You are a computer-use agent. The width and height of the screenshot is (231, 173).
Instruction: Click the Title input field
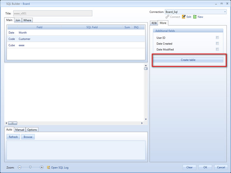click(x=52, y=13)
